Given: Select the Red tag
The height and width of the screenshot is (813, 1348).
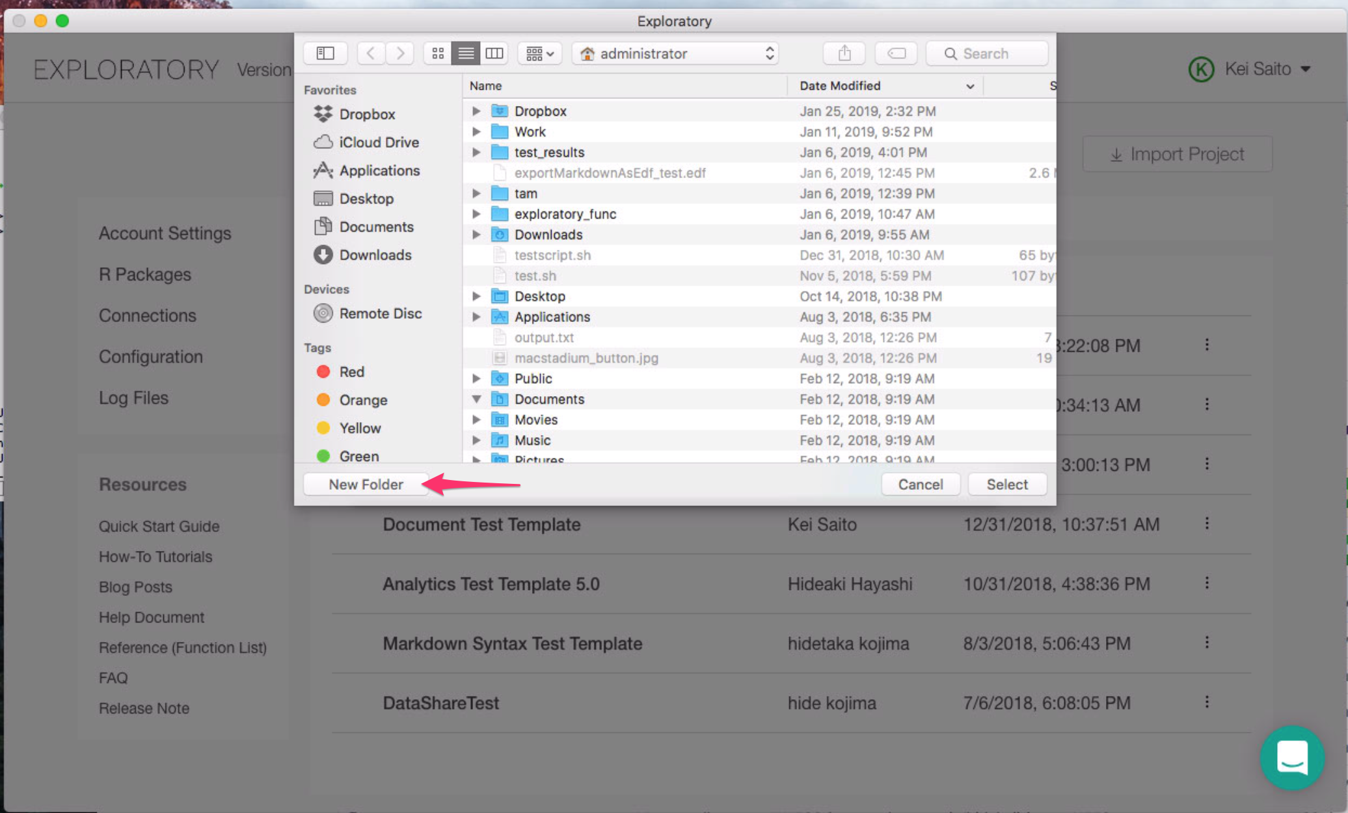Looking at the screenshot, I should click(340, 371).
